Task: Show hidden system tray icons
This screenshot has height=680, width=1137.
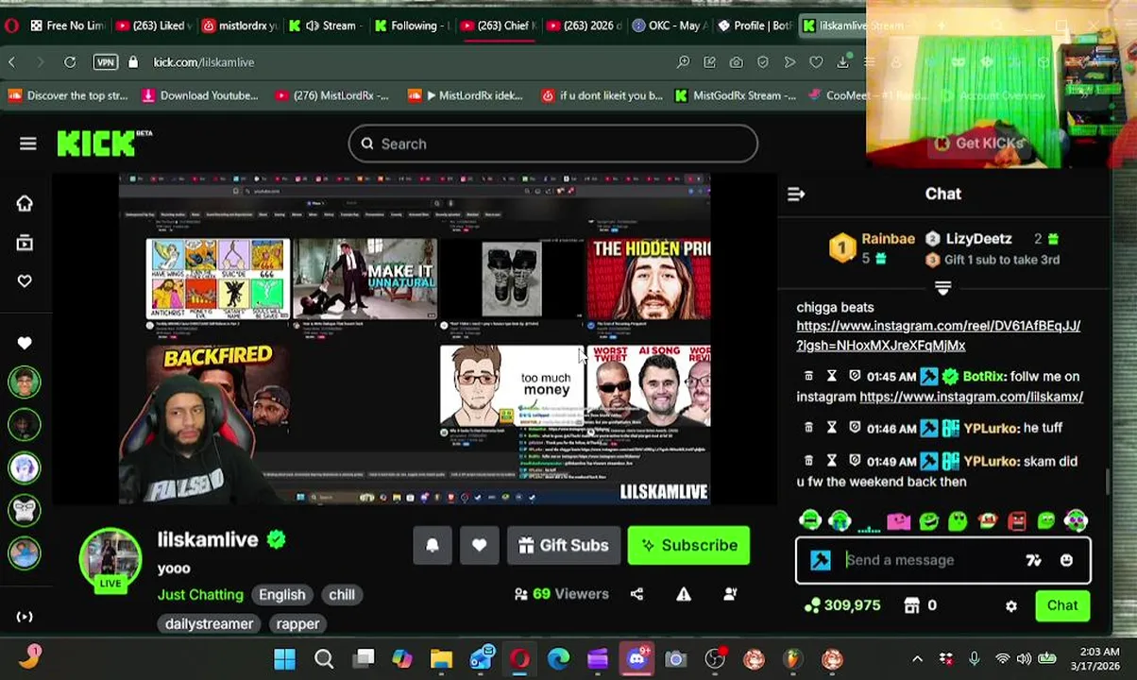Action: [x=917, y=659]
